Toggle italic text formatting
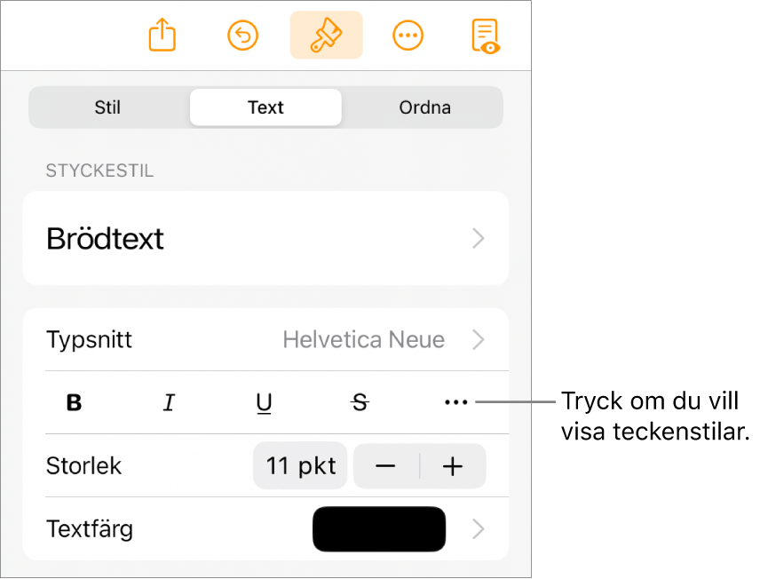This screenshot has height=579, width=768. pyautogui.click(x=169, y=403)
